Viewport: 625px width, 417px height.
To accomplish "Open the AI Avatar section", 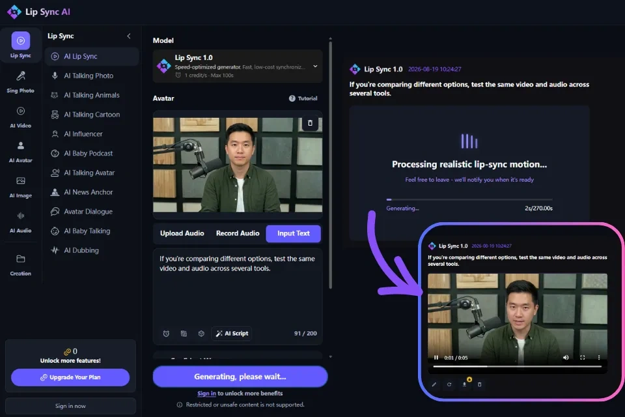I will [x=20, y=152].
